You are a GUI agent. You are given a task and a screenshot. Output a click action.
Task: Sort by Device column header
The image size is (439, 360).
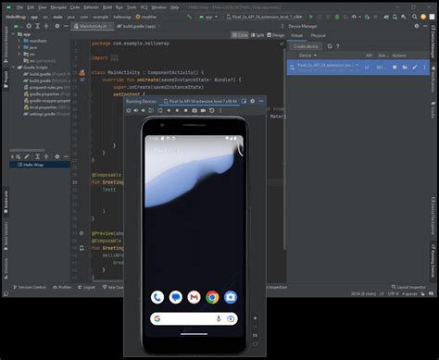[307, 56]
